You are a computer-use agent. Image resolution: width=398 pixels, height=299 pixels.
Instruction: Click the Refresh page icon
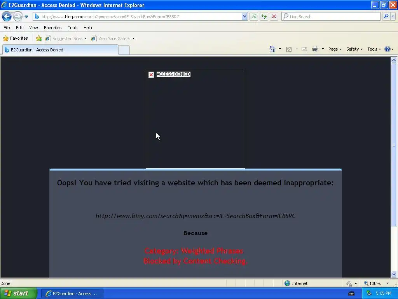click(x=264, y=17)
